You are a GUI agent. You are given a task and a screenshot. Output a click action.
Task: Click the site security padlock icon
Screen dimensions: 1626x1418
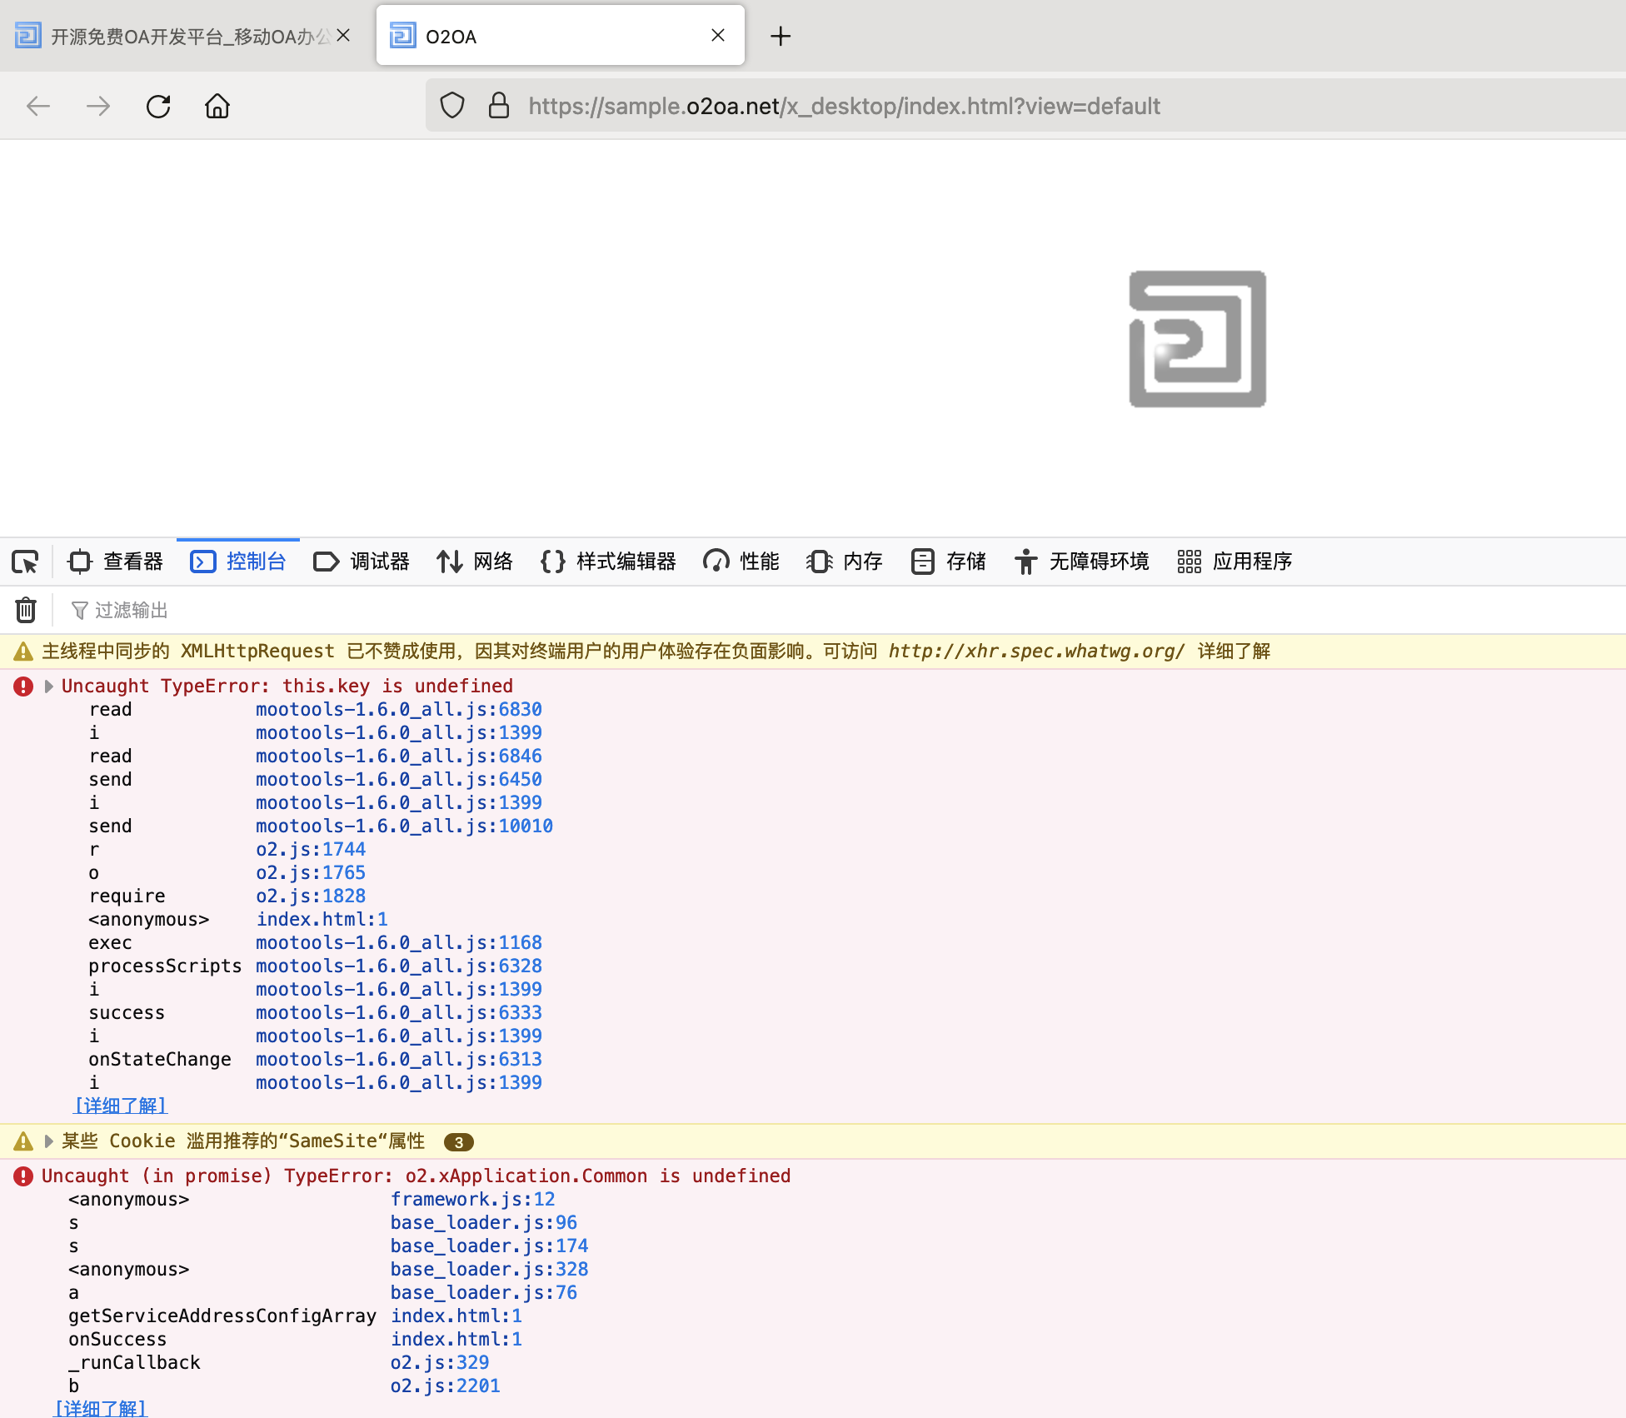498,106
